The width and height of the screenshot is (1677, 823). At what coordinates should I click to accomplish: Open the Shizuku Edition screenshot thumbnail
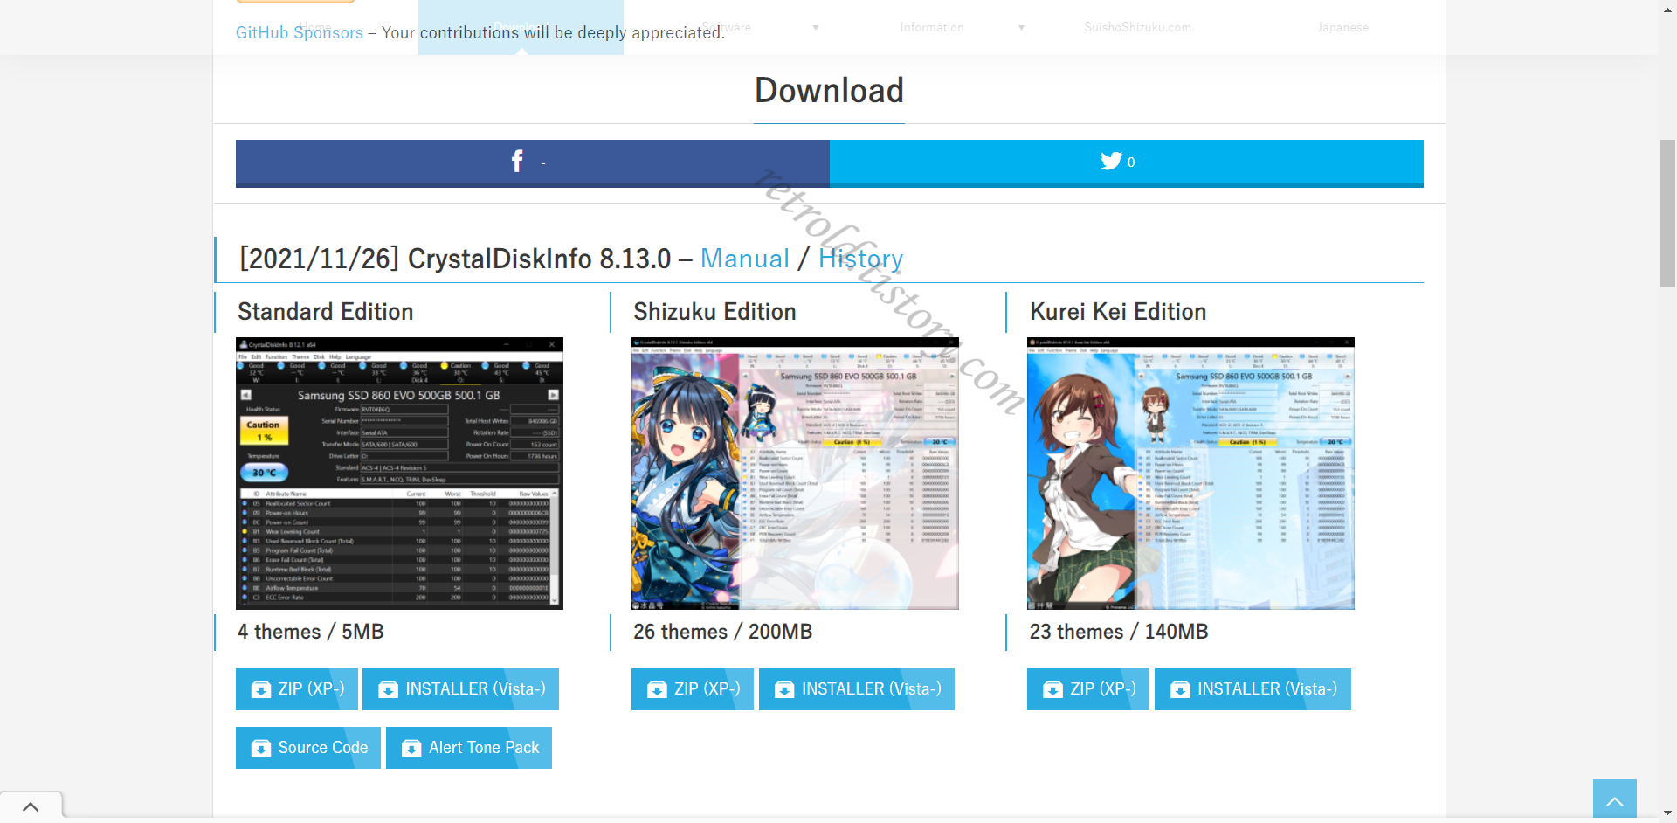tap(795, 474)
